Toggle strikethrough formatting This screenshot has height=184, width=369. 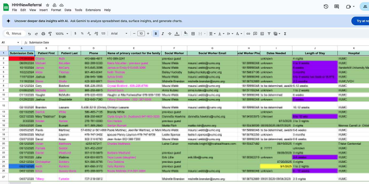pyautogui.click(x=170, y=34)
